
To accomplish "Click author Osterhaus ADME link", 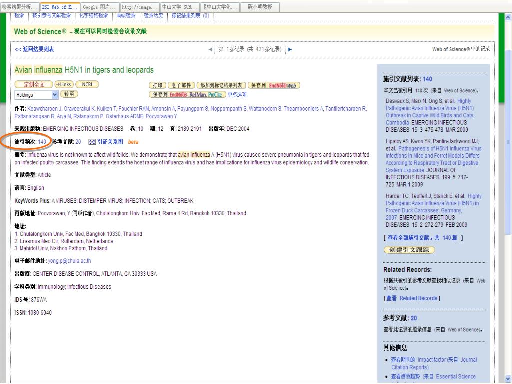I will (125, 116).
